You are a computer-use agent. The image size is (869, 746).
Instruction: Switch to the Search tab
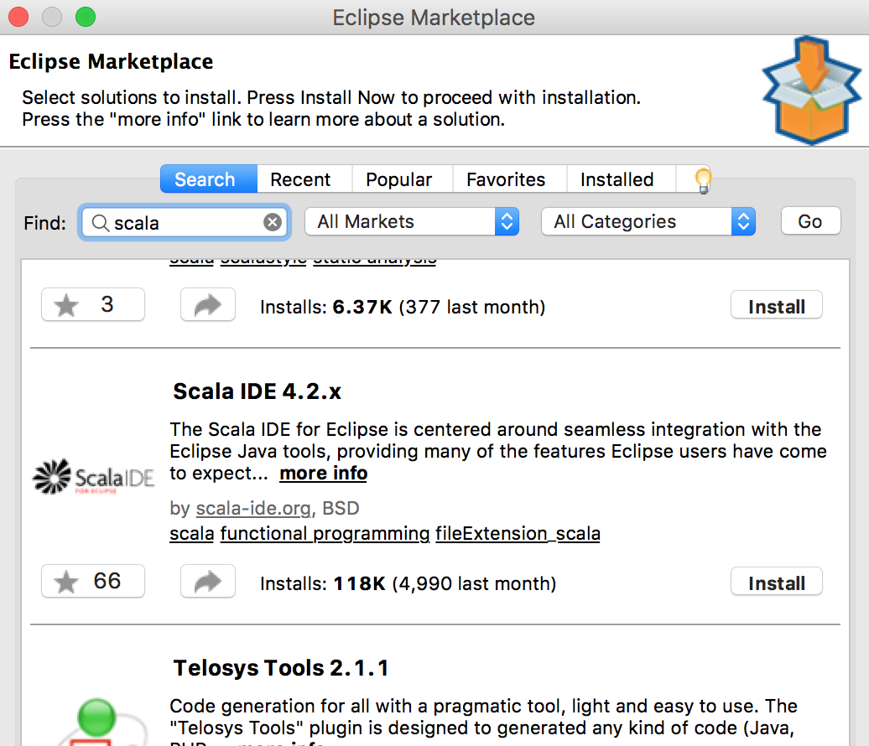209,179
